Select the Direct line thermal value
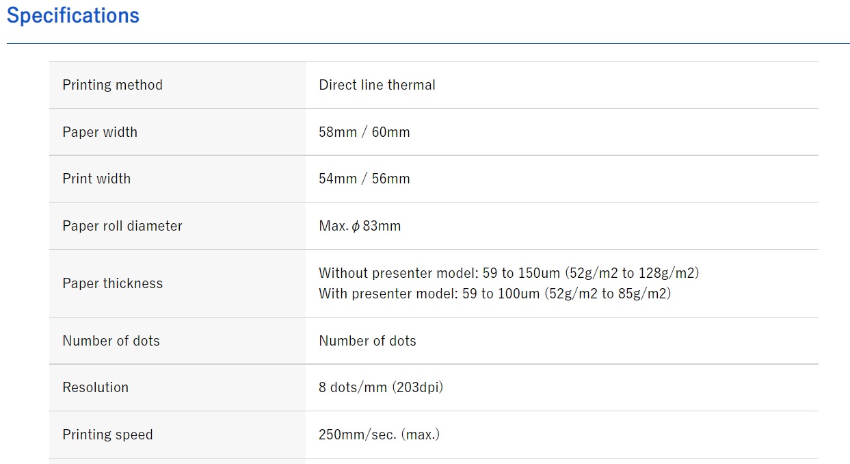 [x=377, y=85]
